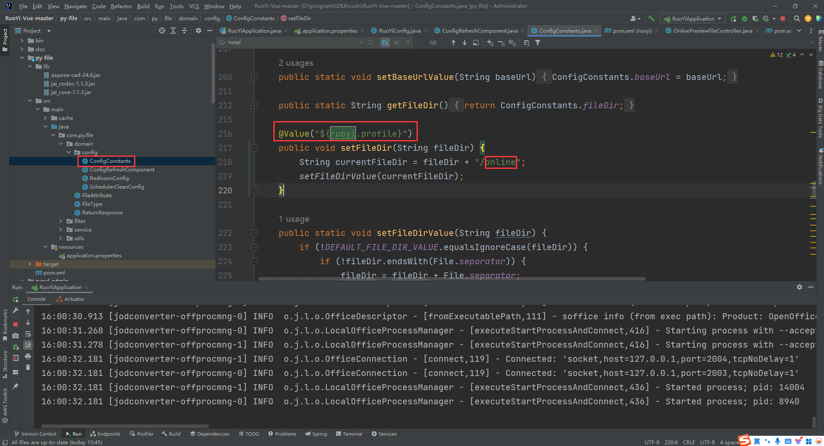The image size is (824, 446).
Task: Stop process with Run panel red square
Action: click(x=16, y=324)
